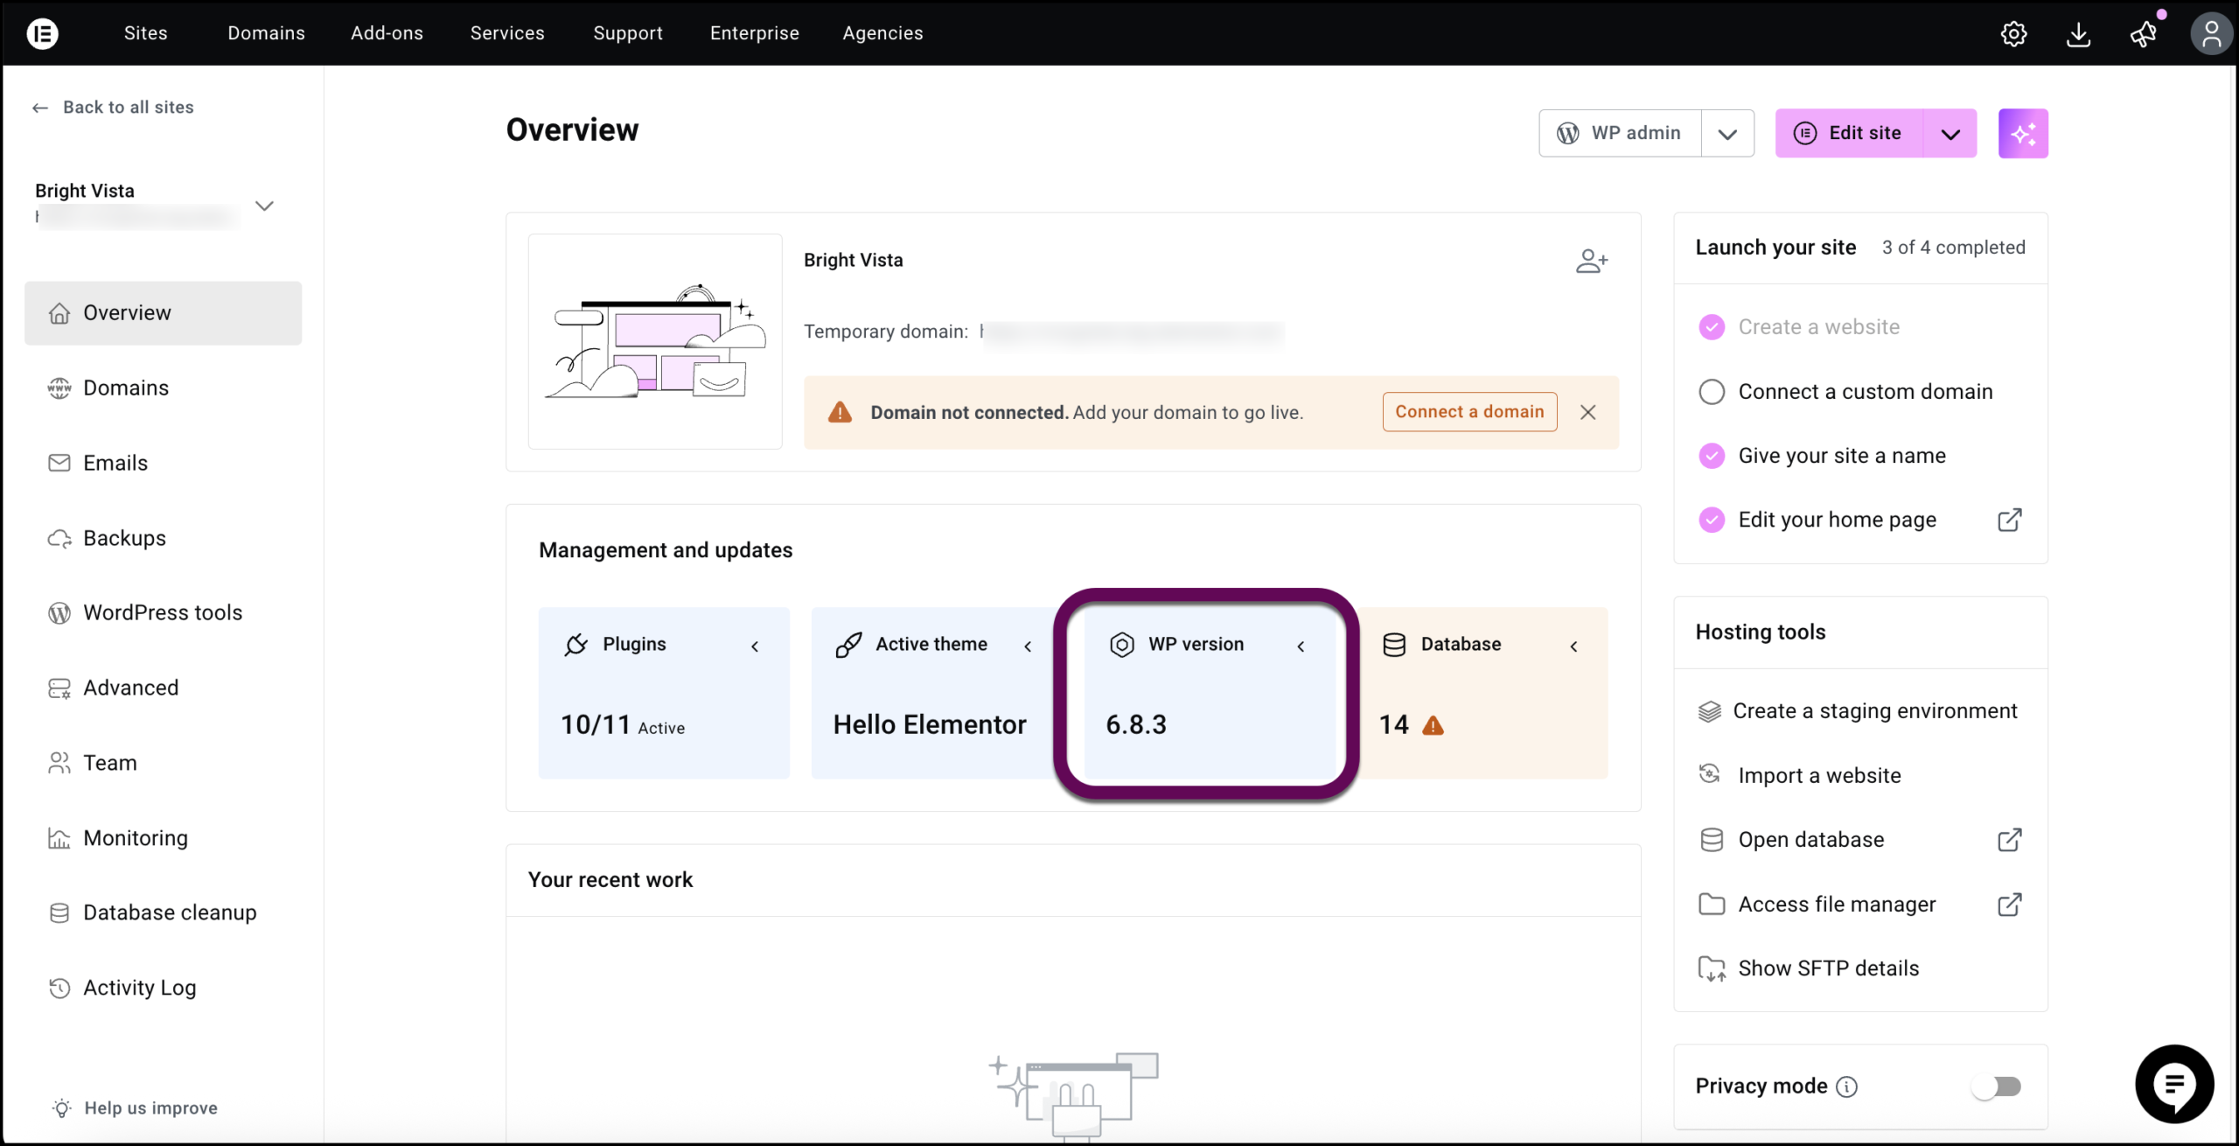The height and width of the screenshot is (1146, 2239).
Task: Expand the Edit site dropdown arrow
Action: [1950, 134]
